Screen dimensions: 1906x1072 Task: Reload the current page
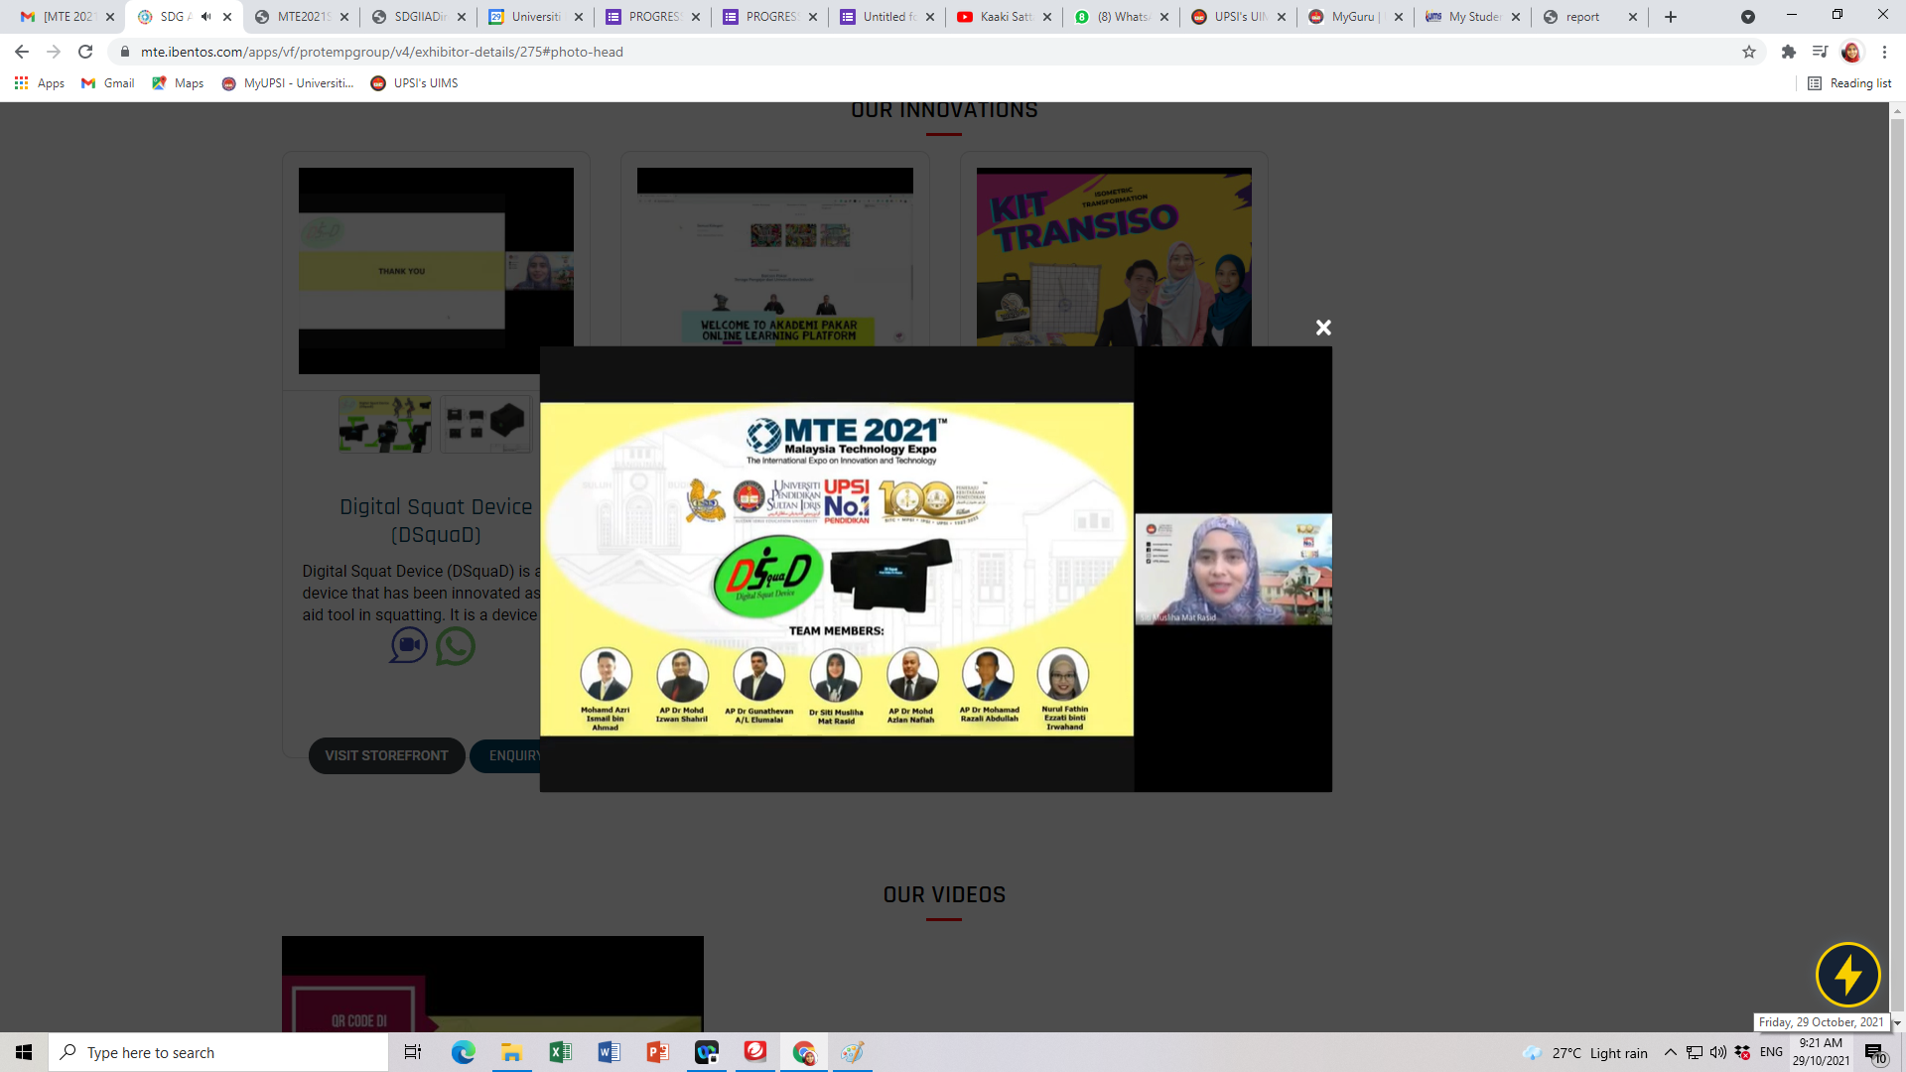(85, 52)
